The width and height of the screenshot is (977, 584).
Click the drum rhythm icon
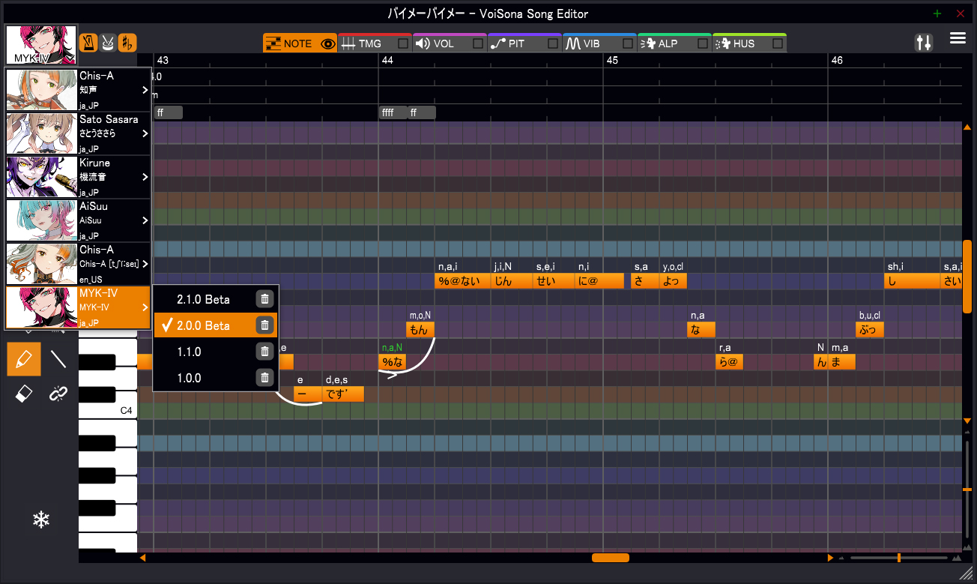coord(108,43)
